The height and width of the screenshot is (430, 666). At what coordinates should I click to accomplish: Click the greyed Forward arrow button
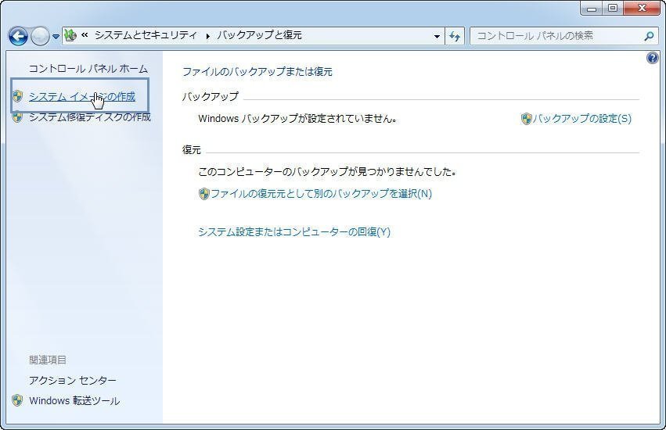(41, 37)
